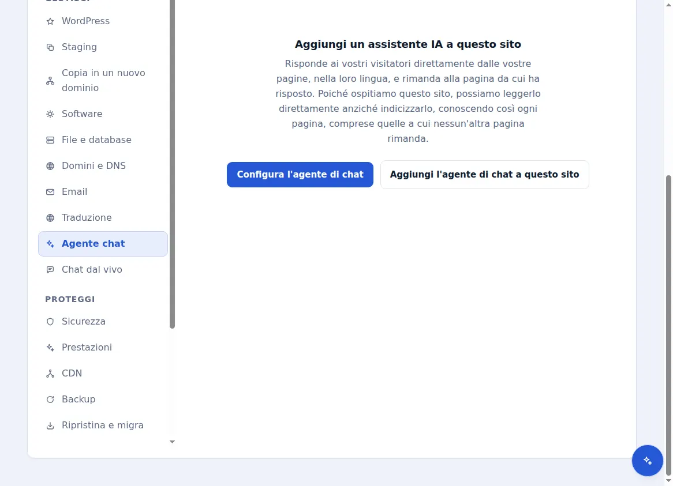The image size is (673, 486).
Task: Click the page vertical scrollbar thumb
Action: tap(668, 325)
